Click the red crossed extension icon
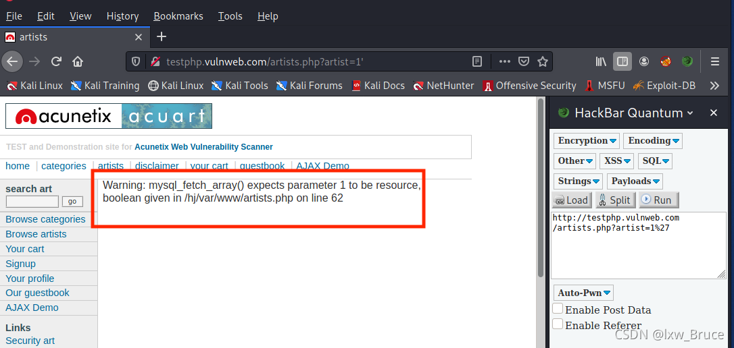The width and height of the screenshot is (734, 348). tap(666, 61)
